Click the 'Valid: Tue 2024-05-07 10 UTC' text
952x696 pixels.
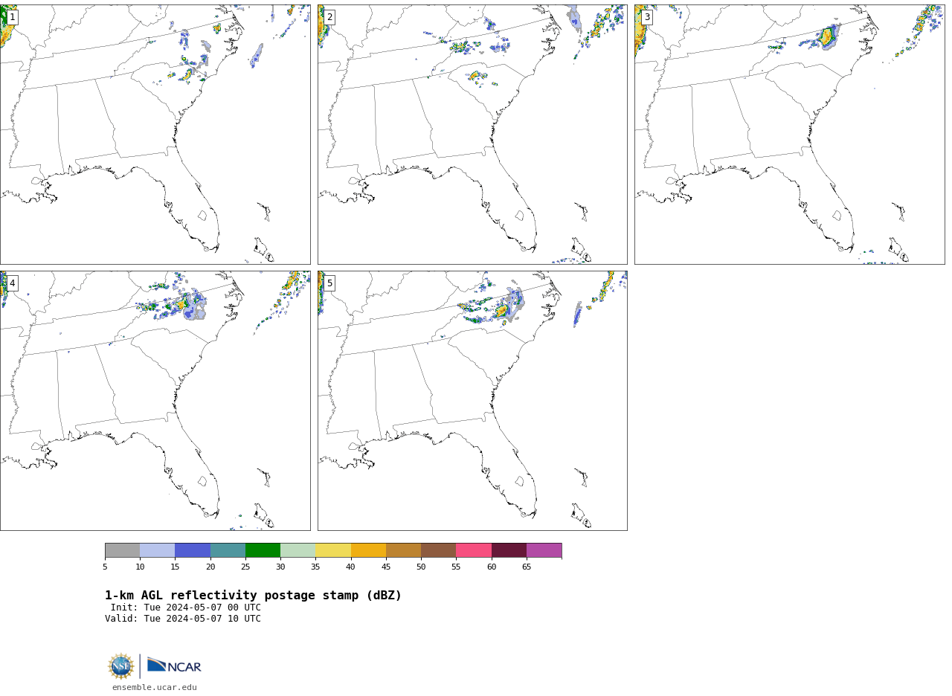pos(183,619)
